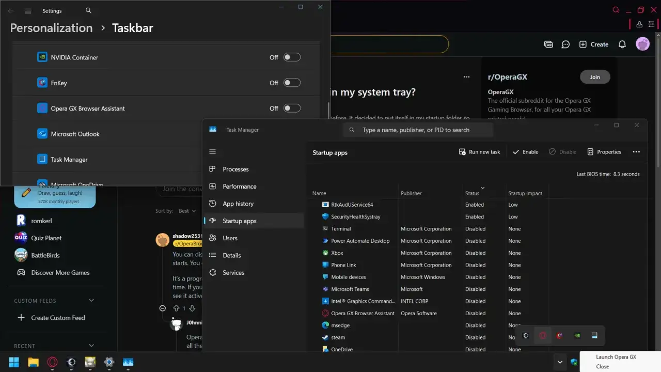Open the Settings search icon
Viewport: 661px width, 372px height.
tap(88, 11)
